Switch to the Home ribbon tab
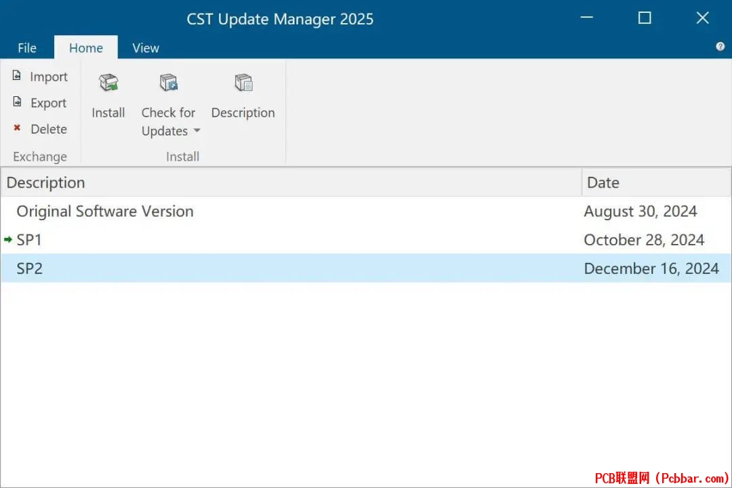This screenshot has height=488, width=732. tap(86, 47)
